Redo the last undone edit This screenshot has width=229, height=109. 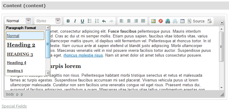pos(111,21)
